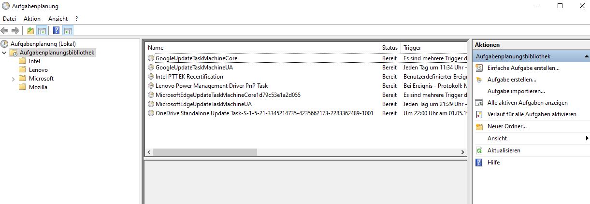Click the 'Bei Ereignis - Protokoll' trigger cell

coord(434,86)
